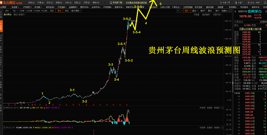Switch to the 30分钟 period
The image size is (267, 135).
coord(37,11)
